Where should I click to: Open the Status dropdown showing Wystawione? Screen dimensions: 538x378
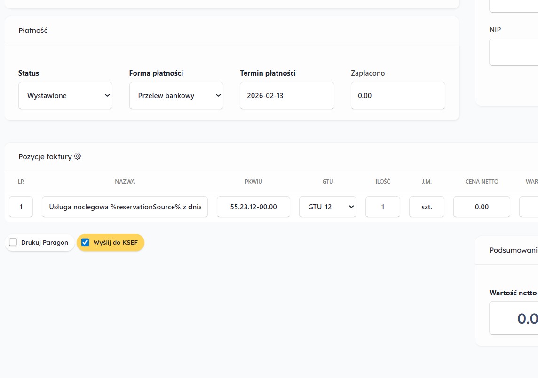tap(65, 95)
